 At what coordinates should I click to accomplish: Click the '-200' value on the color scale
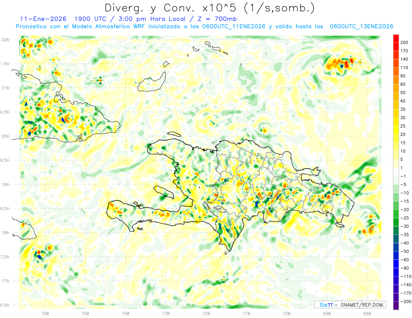tap(405, 301)
